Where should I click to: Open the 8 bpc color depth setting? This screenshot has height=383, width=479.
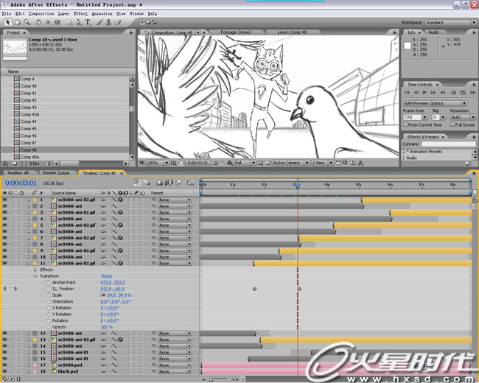coord(35,164)
